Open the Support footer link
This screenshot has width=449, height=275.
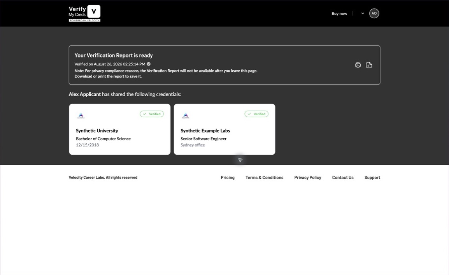[372, 178]
